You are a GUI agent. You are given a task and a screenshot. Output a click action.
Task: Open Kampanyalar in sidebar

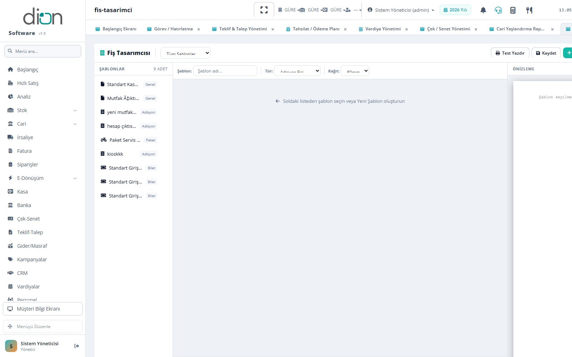coord(43,260)
